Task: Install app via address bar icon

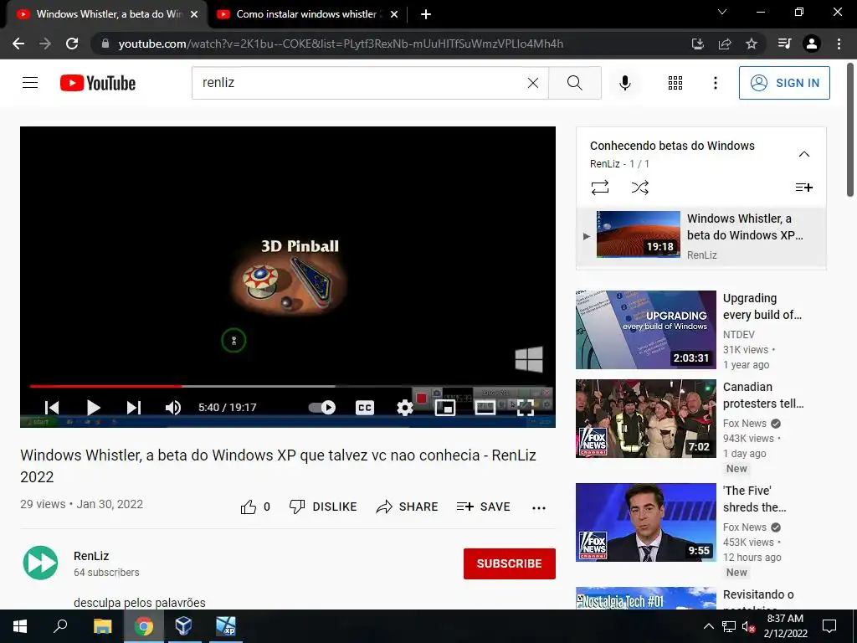Action: [697, 44]
